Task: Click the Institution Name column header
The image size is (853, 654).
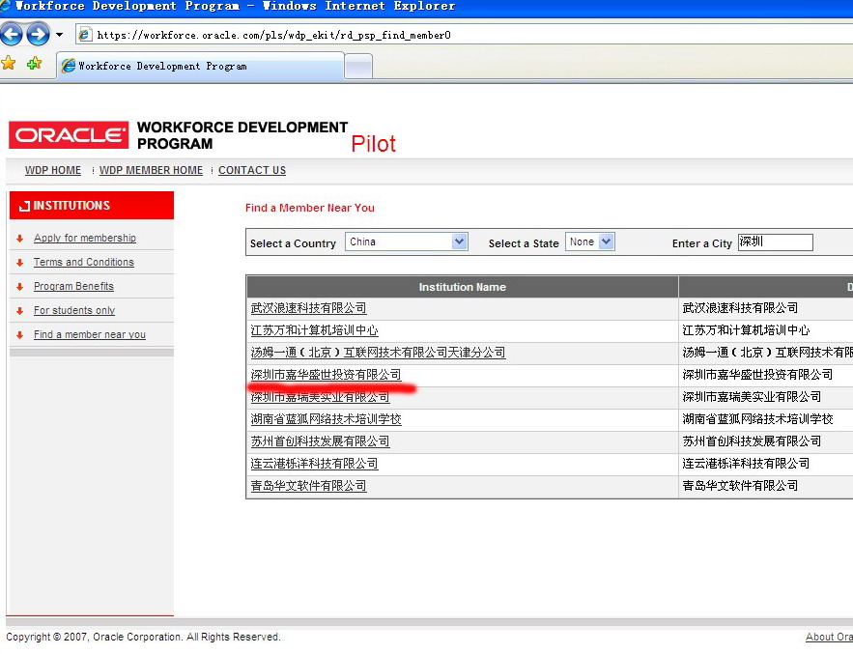Action: tap(463, 287)
